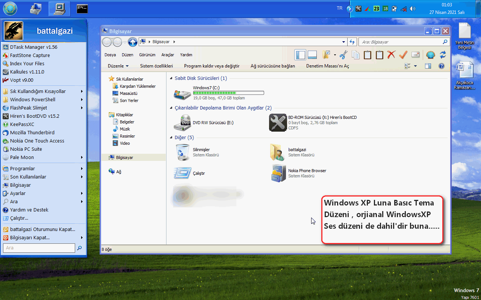This screenshot has width=481, height=300.
Task: Click the Hiren's wrench tray icon
Action: [358, 9]
